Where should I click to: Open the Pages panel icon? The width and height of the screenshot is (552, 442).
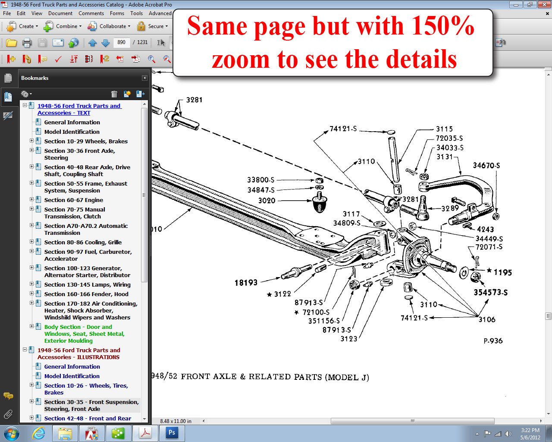pyautogui.click(x=8, y=78)
